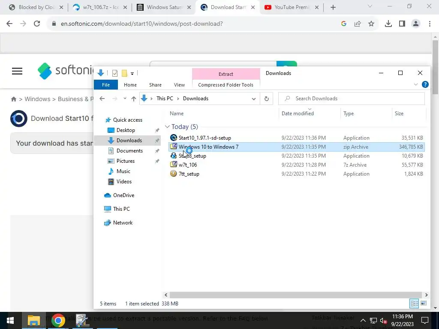Click the Search Downloads field
The image size is (439, 329).
[352, 99]
